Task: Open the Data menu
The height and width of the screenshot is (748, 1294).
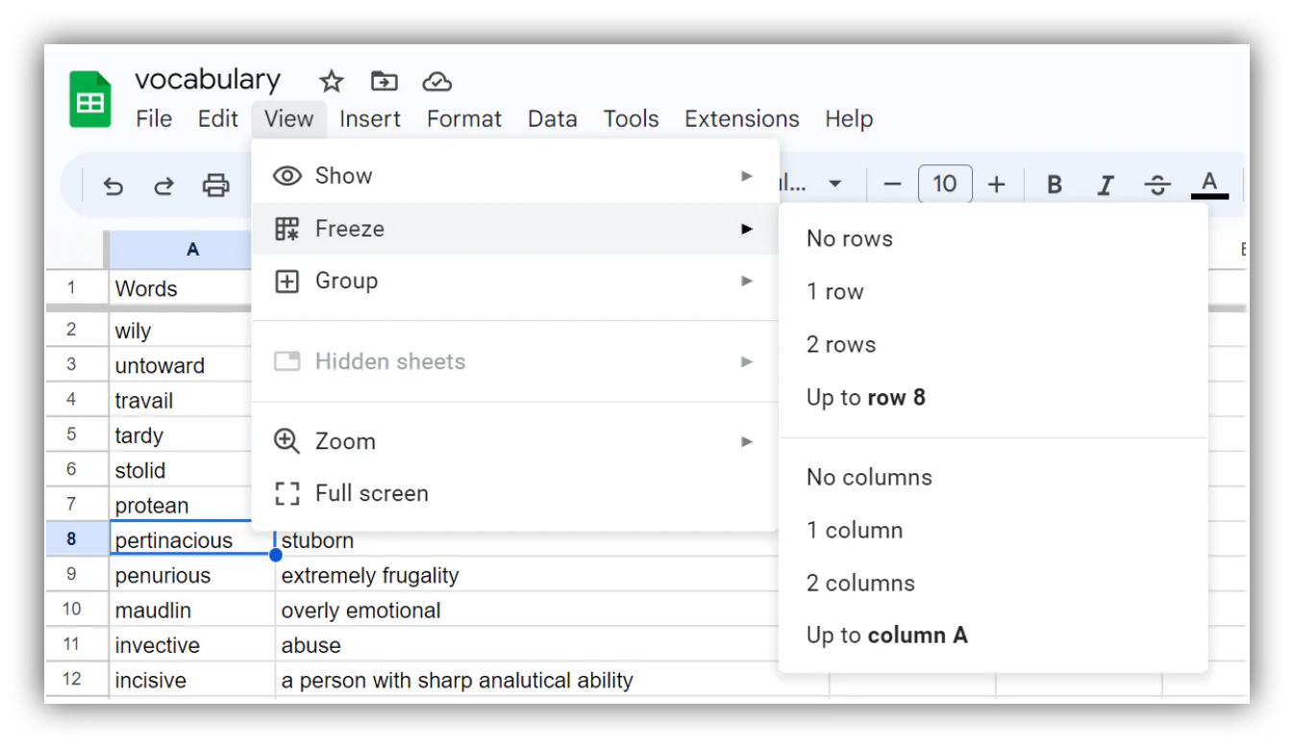Action: 553,119
